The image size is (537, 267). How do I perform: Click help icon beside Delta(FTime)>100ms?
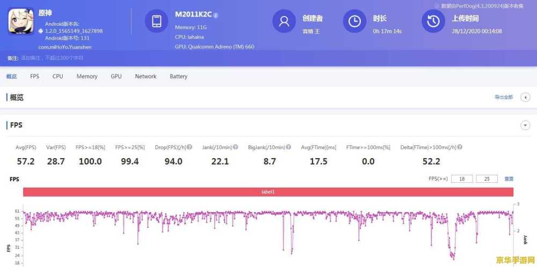[460, 147]
